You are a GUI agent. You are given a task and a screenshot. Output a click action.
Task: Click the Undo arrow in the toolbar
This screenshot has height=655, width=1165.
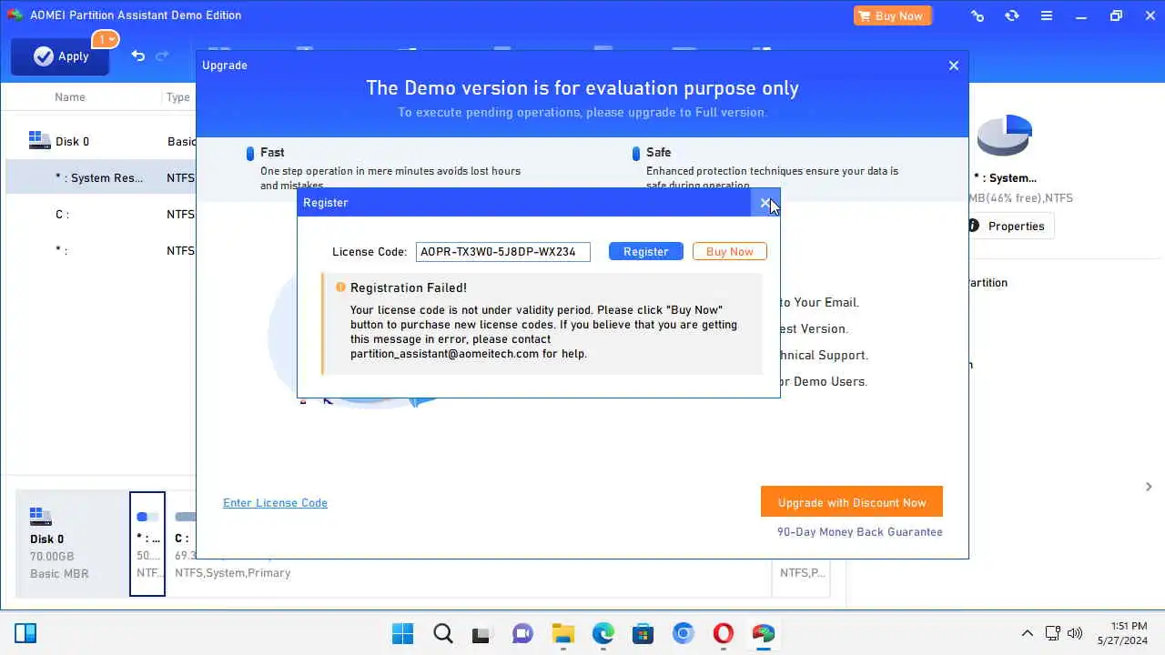pos(137,55)
